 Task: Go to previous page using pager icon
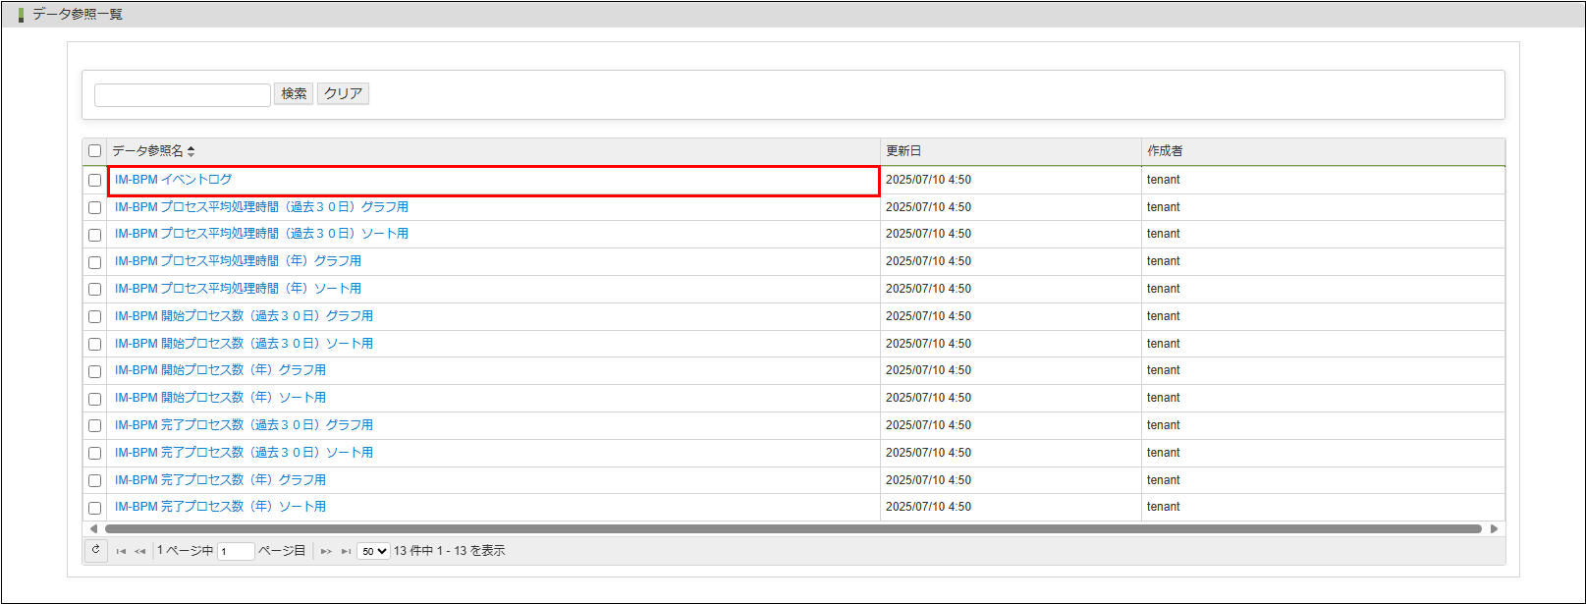pos(139,551)
